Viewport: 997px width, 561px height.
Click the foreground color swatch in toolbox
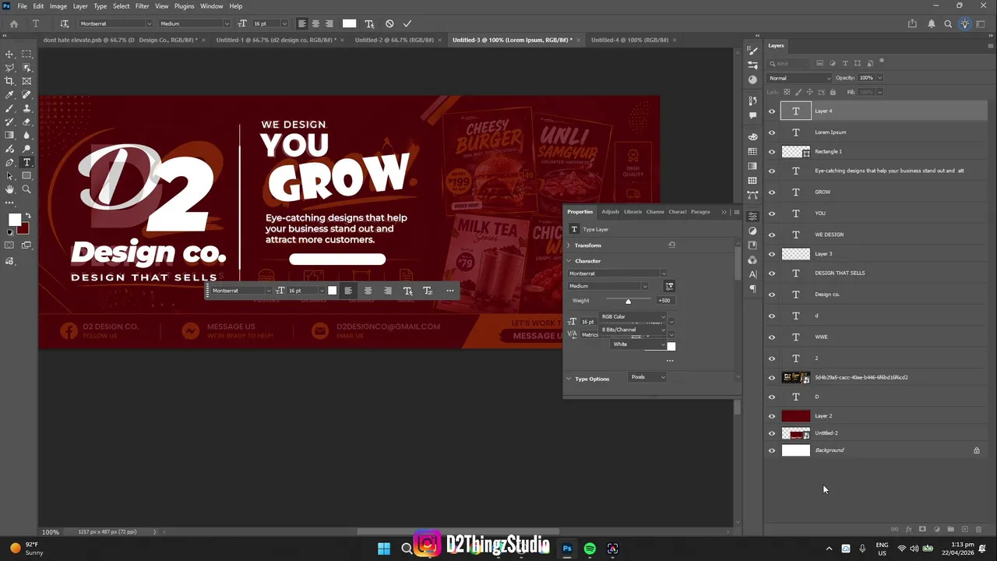coord(14,221)
